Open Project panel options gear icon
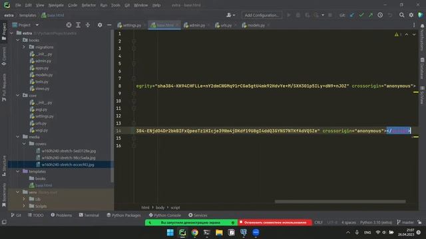This screenshot has height=239, width=426. (100, 25)
